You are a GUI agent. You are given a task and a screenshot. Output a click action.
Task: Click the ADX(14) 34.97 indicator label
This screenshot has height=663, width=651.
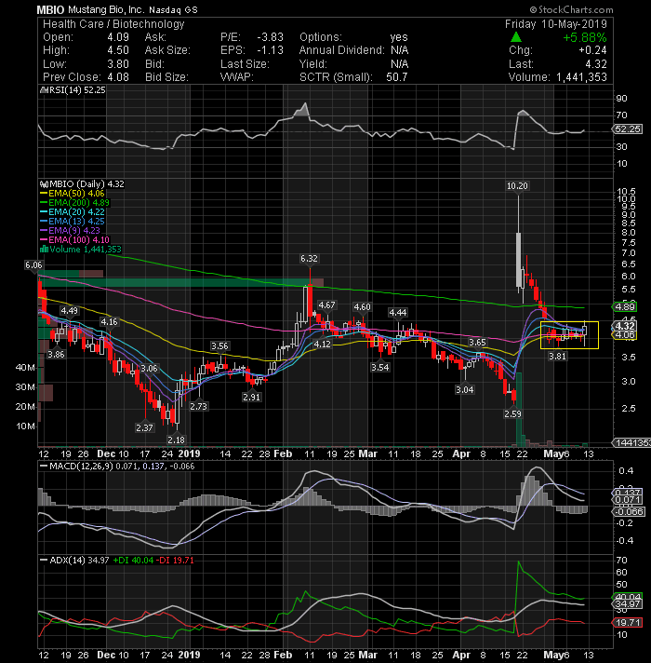(x=74, y=561)
